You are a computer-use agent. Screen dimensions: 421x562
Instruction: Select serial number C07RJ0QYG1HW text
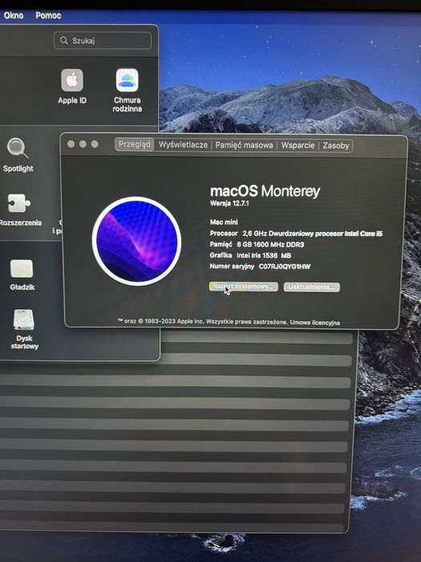click(285, 267)
